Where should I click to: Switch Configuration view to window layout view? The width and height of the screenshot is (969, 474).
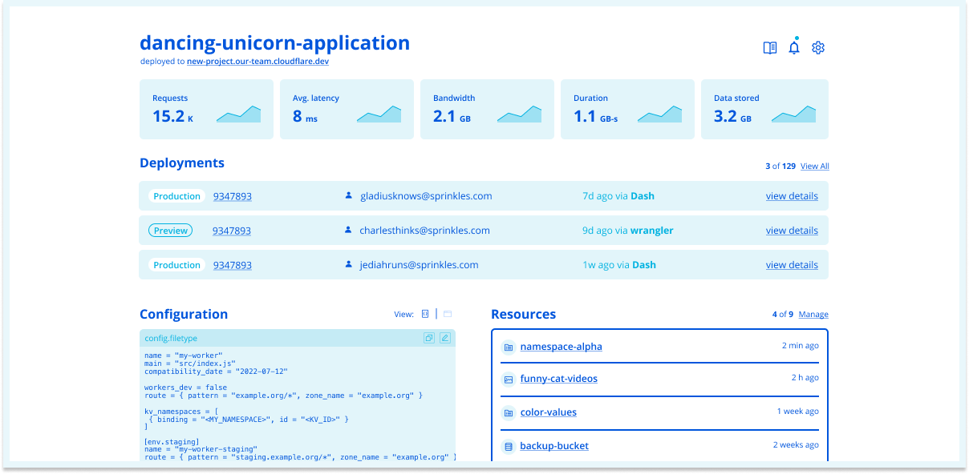(448, 314)
